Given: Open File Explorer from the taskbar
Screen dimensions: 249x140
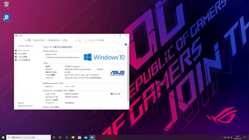Looking at the screenshot, I should (x=73, y=137).
